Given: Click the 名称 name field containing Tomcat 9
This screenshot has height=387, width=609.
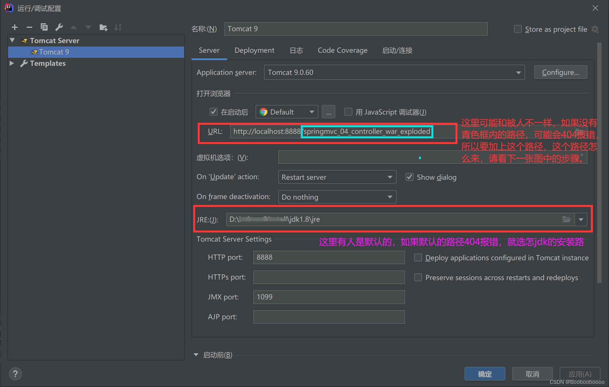Looking at the screenshot, I should click(x=356, y=29).
